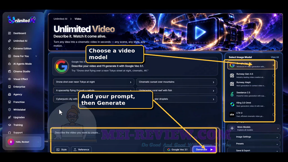Click the Enterprise building icon

click(x=10, y=87)
